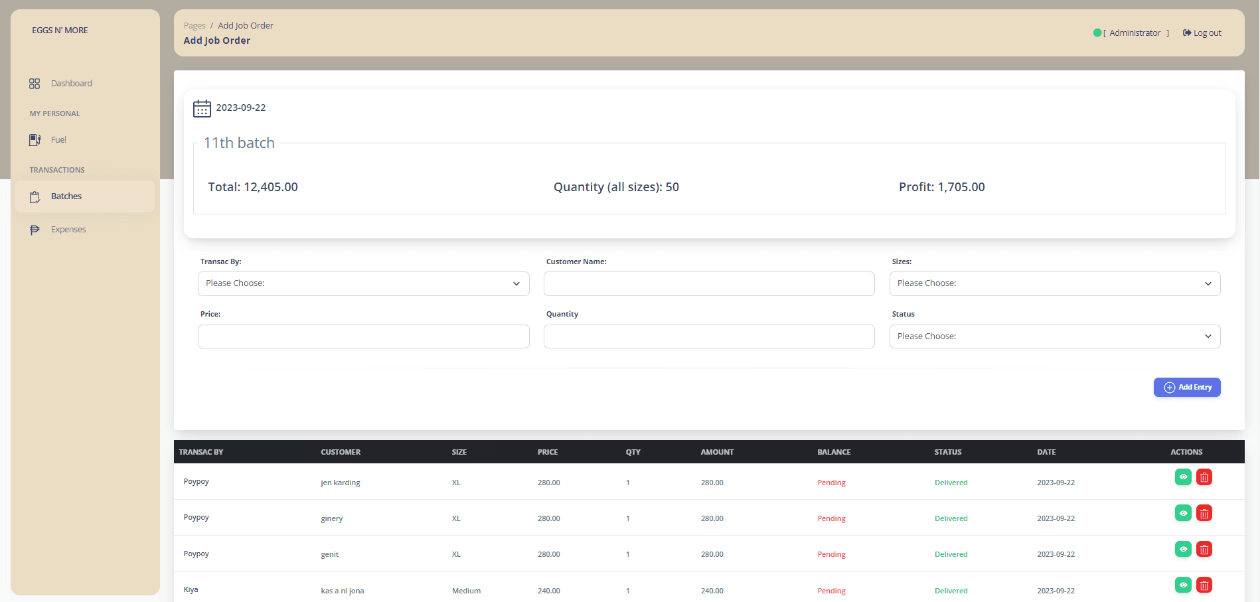Click the TRANSAC BY column header
Image resolution: width=1260 pixels, height=602 pixels.
(x=201, y=452)
